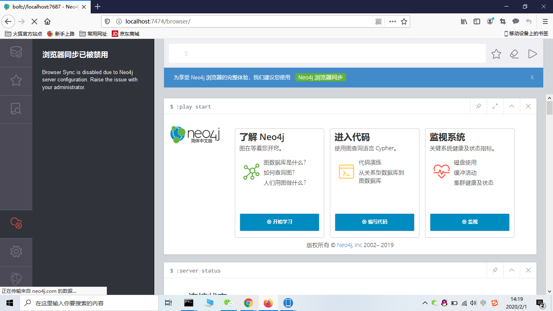Go back to previous page
553x311 pixels.
(8, 21)
